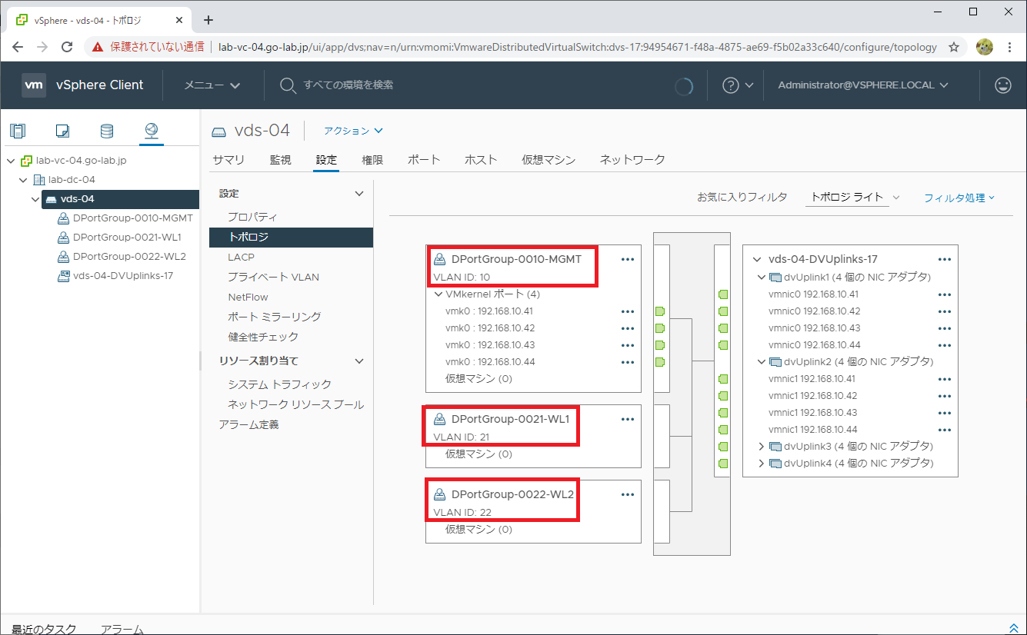Open ellipsis menu for vmk0 192.168.10.44

tap(628, 362)
